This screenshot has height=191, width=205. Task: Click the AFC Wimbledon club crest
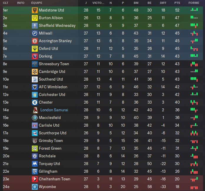click(35, 87)
